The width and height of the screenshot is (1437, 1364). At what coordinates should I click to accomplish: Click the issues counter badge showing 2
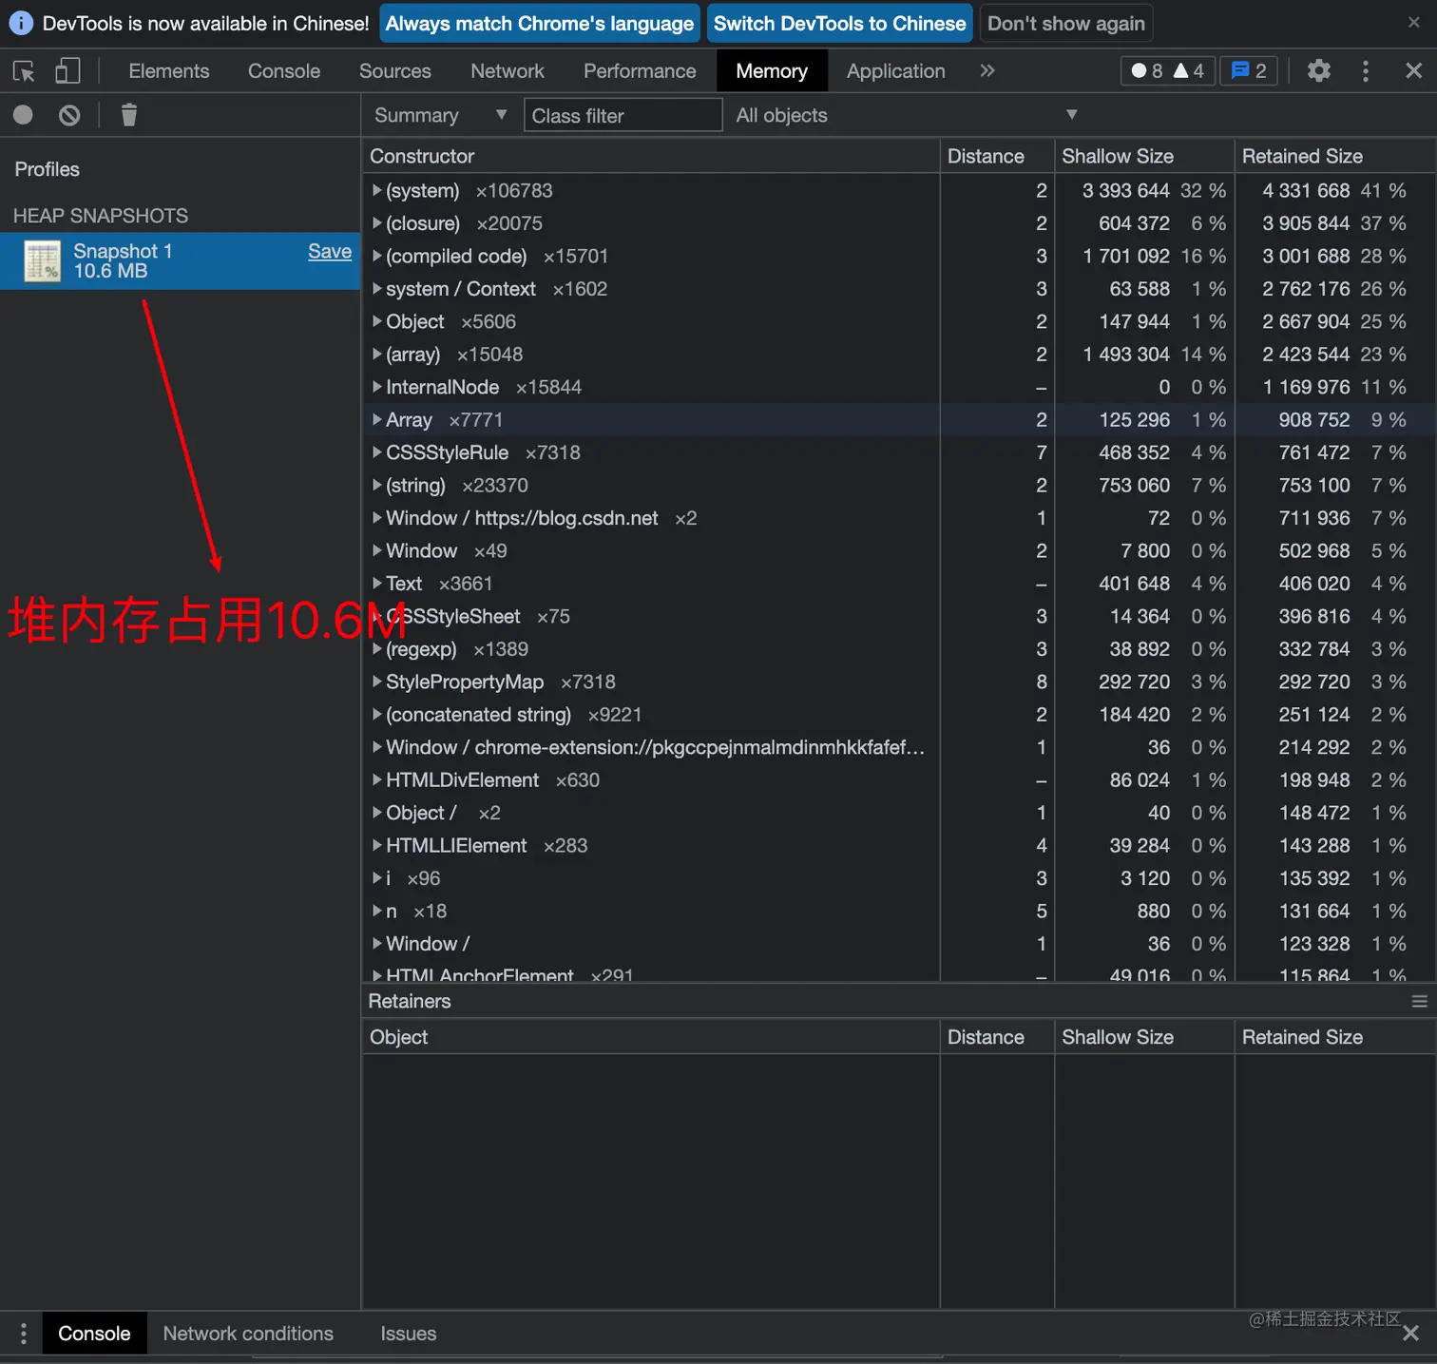pos(1249,70)
